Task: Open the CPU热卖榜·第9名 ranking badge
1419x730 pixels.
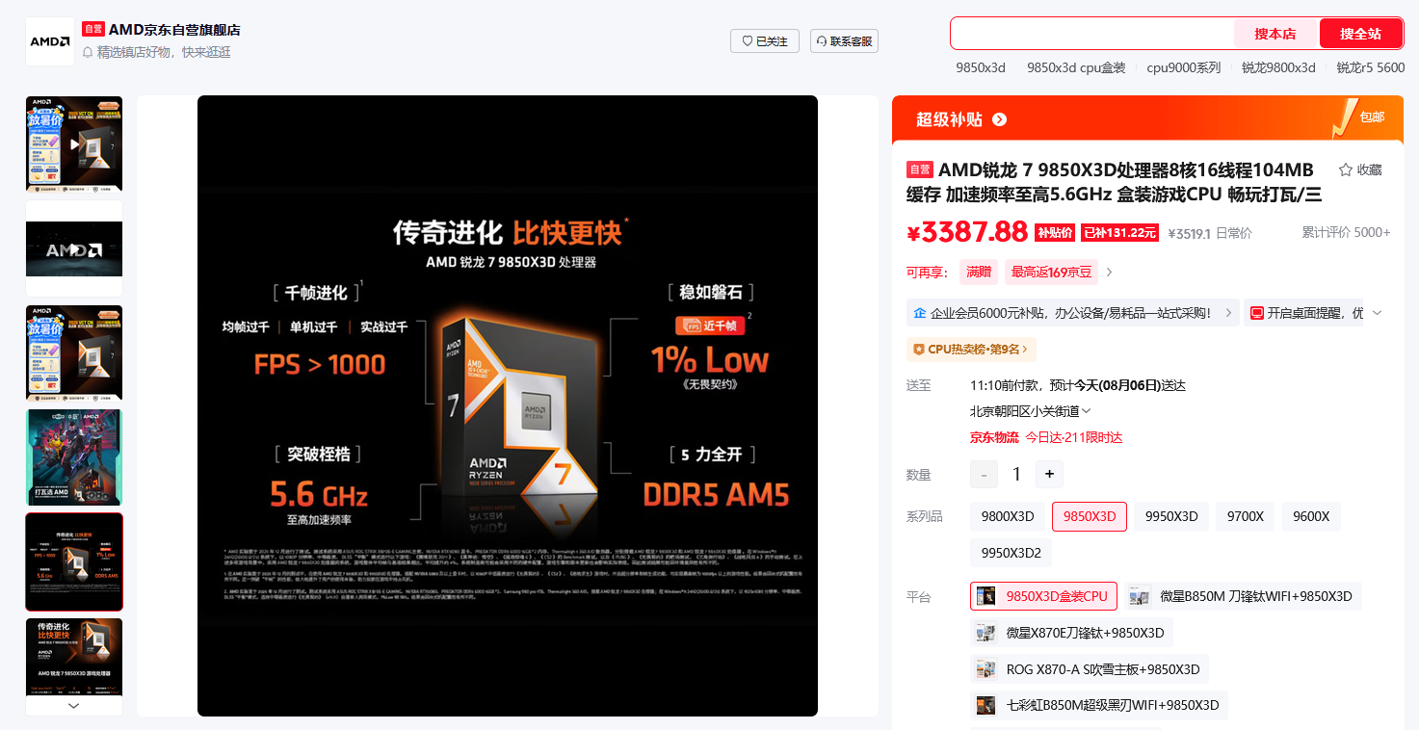Action: (971, 349)
